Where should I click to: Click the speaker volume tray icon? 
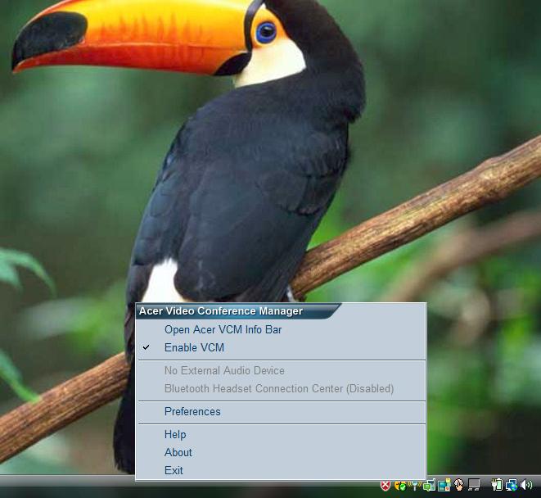click(x=526, y=485)
